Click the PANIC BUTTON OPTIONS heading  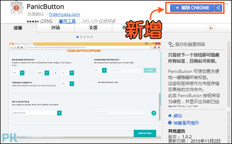pyautogui.click(x=84, y=51)
